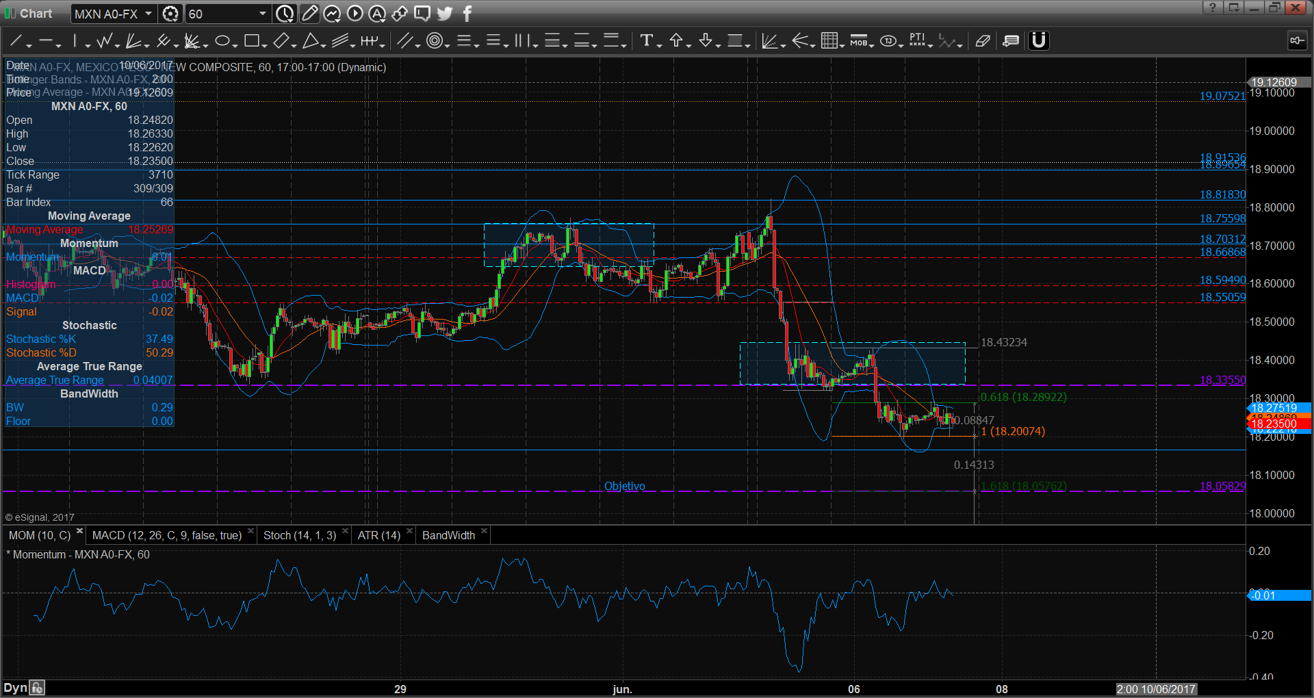Select the Moving Average row in data window
This screenshot has height=698, width=1314.
(x=89, y=230)
